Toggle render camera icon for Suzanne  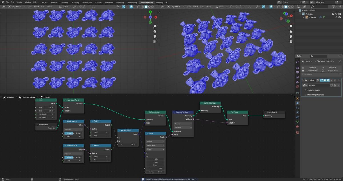click(340, 17)
